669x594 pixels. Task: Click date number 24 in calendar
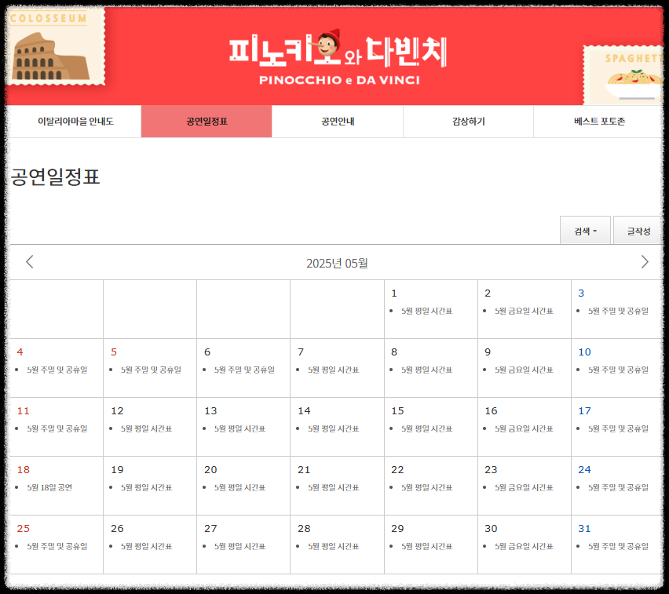tap(584, 469)
